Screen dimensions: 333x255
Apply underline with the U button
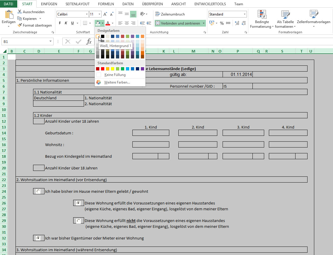point(72,23)
